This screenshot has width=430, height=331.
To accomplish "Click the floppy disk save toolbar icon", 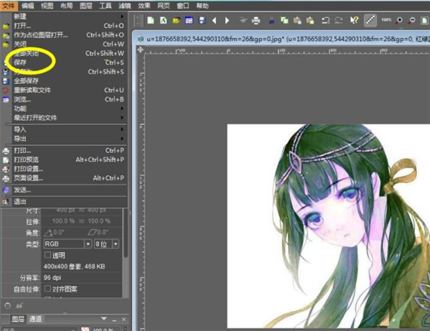I will coord(202,20).
